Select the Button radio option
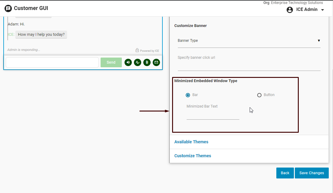This screenshot has width=333, height=193. pos(259,95)
